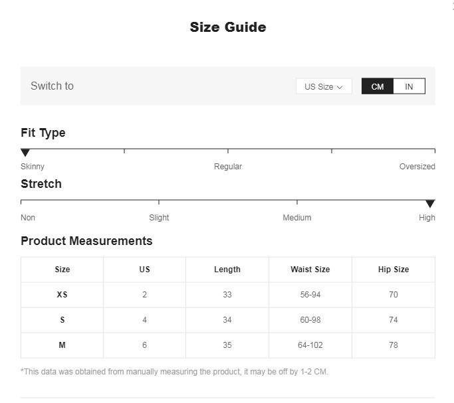Click the Fit Type triangle marker at Skinny
This screenshot has height=403, width=454.
(x=25, y=153)
